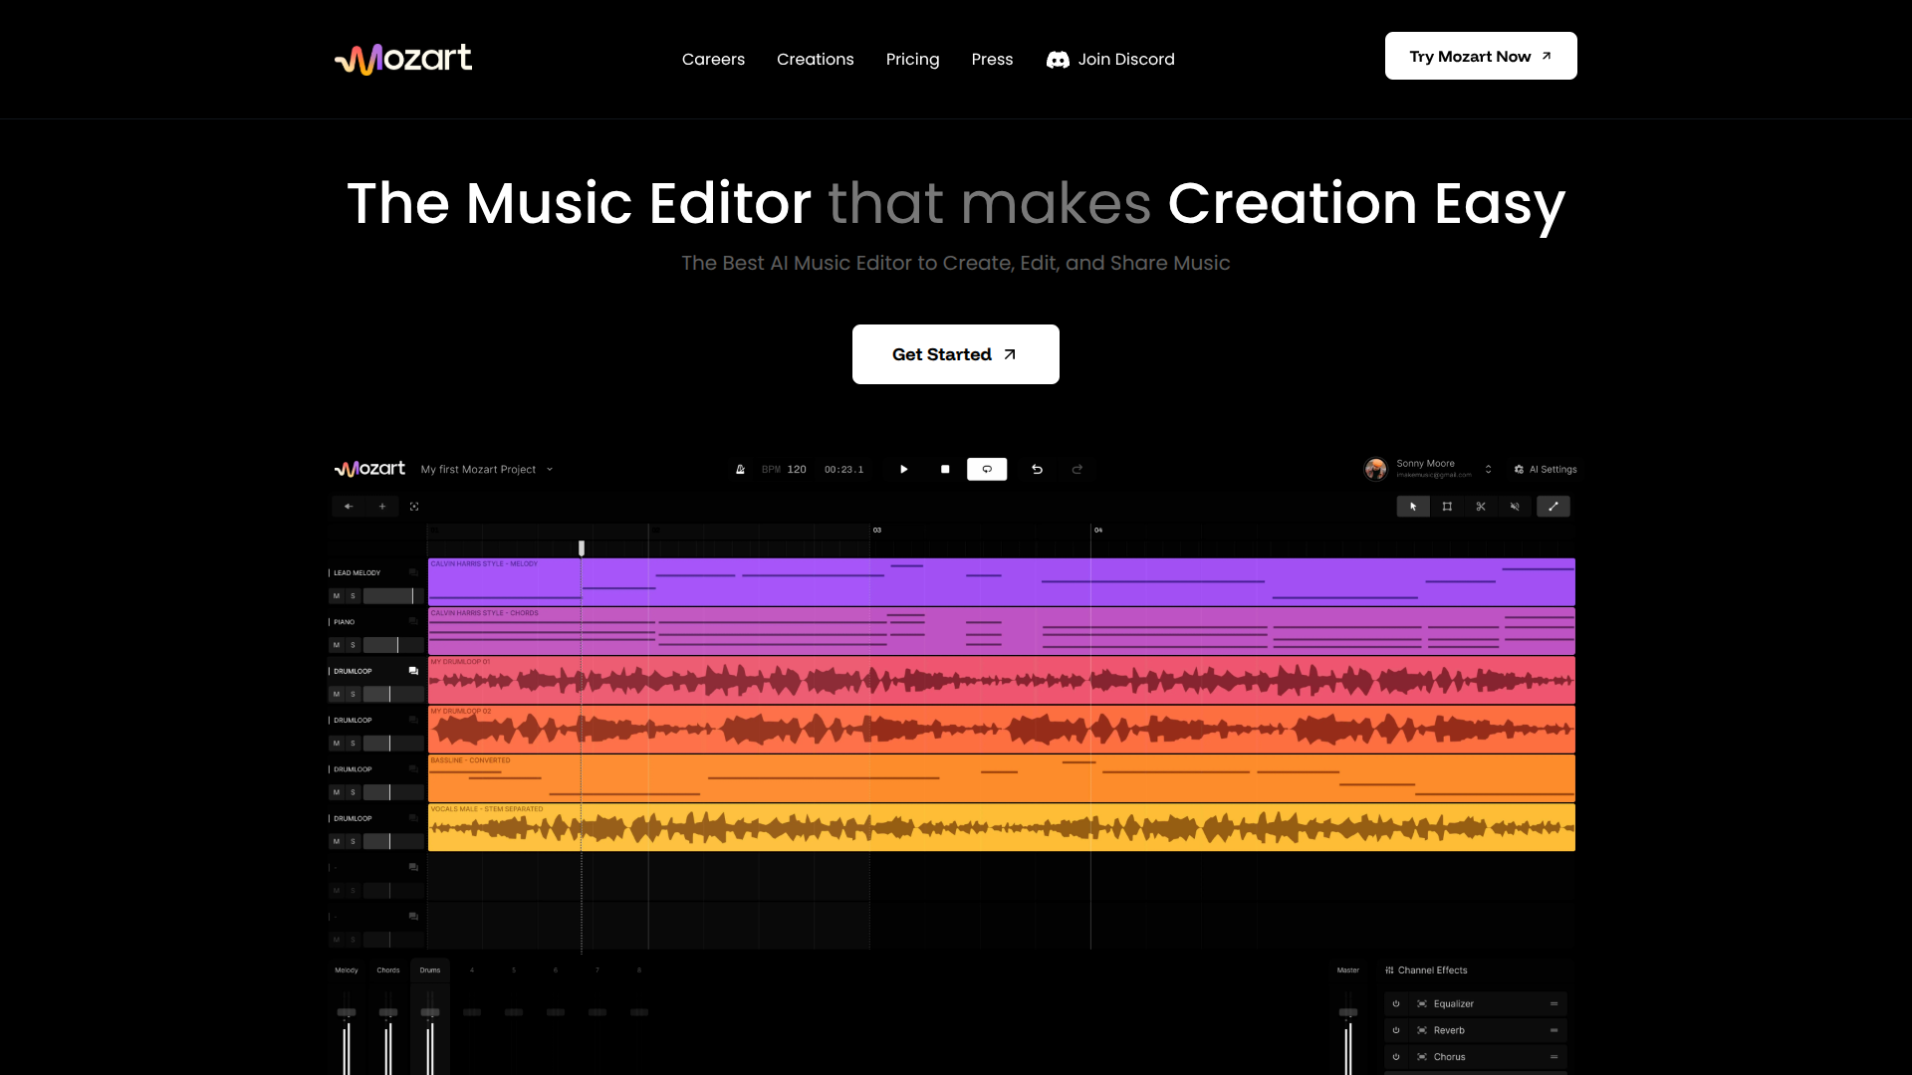Open the Pricing page from the nav

[912, 59]
